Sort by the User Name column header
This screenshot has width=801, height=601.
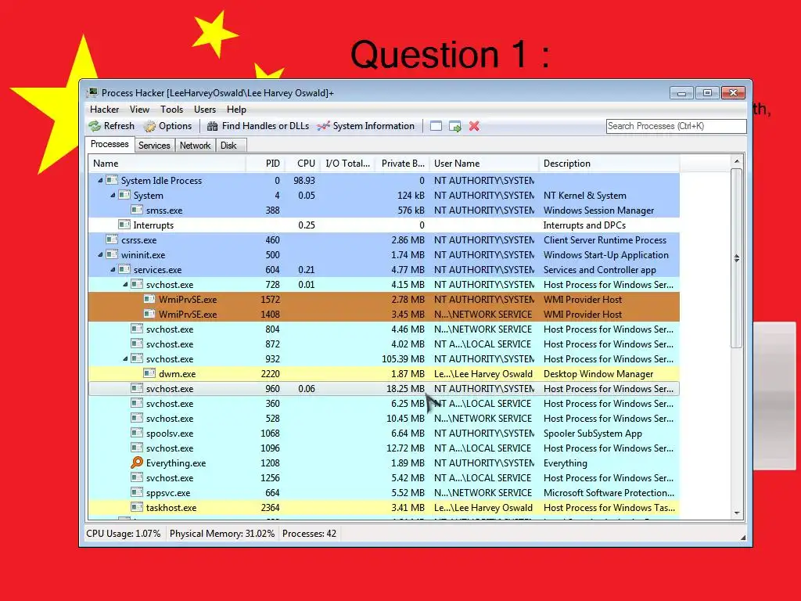coord(484,164)
